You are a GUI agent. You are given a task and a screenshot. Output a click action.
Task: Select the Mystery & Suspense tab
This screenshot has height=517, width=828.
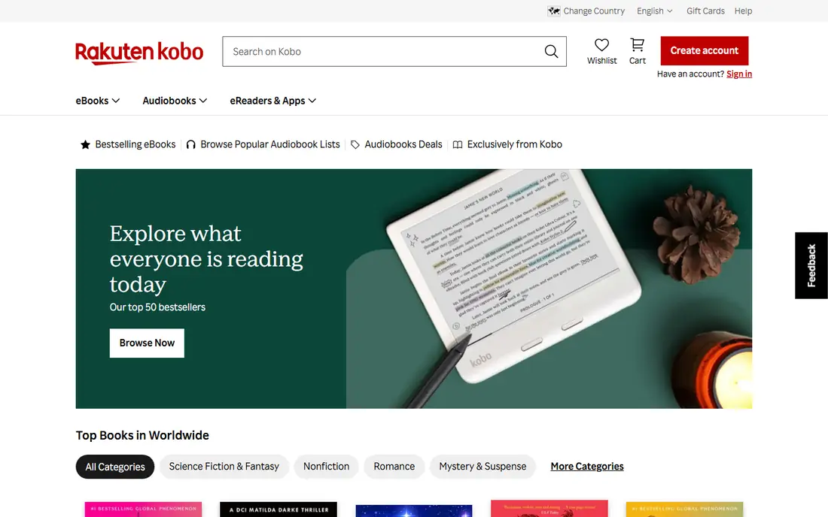(482, 467)
